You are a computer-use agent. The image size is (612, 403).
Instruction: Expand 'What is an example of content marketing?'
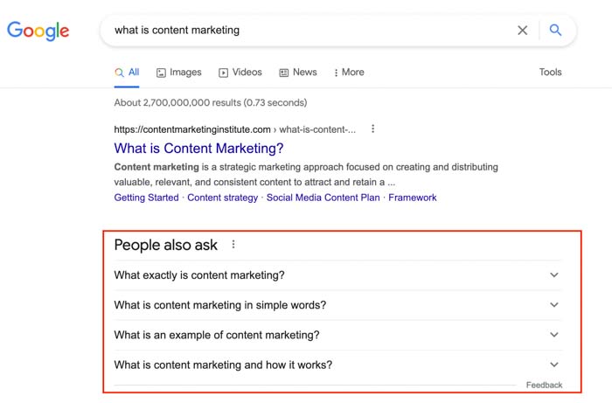(337, 335)
